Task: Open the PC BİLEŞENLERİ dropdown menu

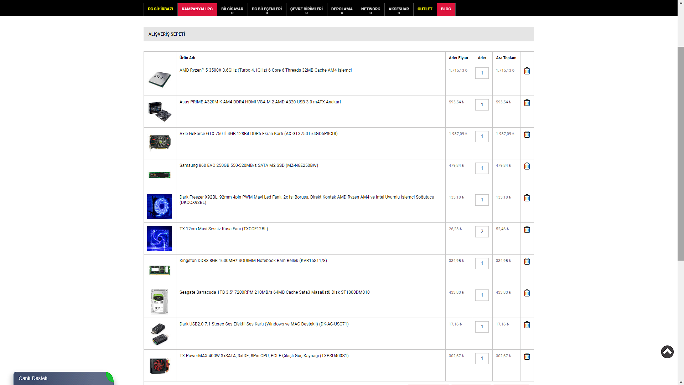Action: click(x=266, y=9)
